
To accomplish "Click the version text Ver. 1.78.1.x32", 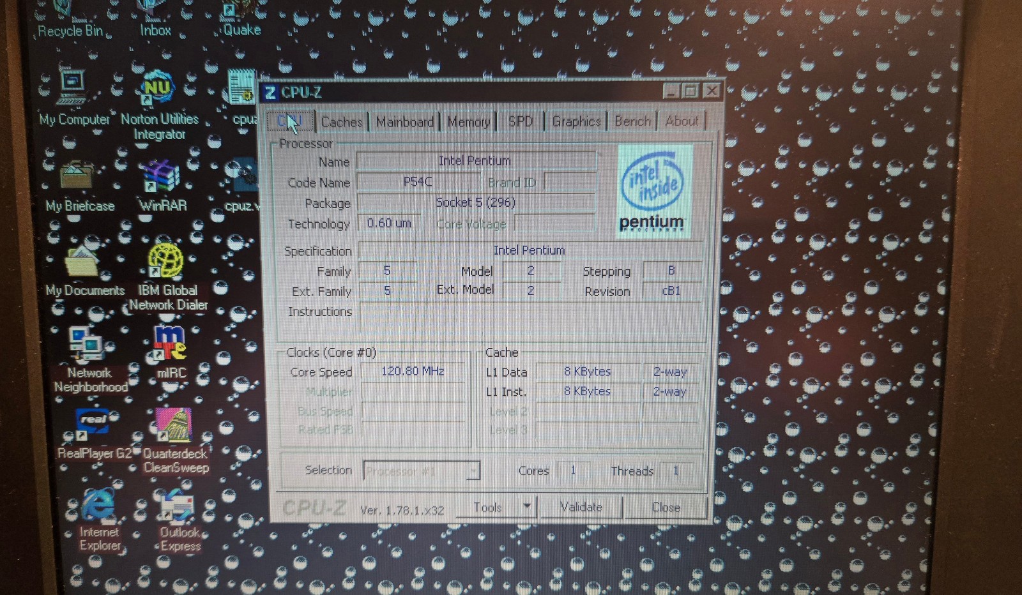I will point(402,510).
